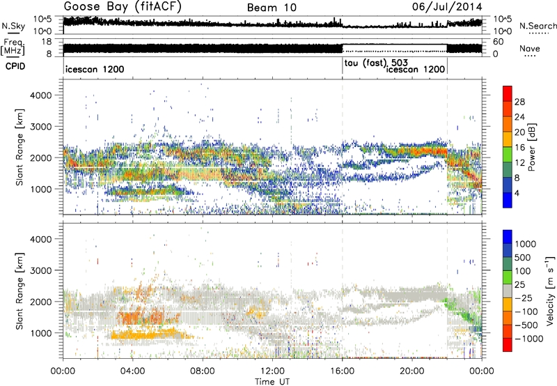This screenshot has width=557, height=386.
Task: Click the '12:00' time tick label
Action: [x=272, y=371]
